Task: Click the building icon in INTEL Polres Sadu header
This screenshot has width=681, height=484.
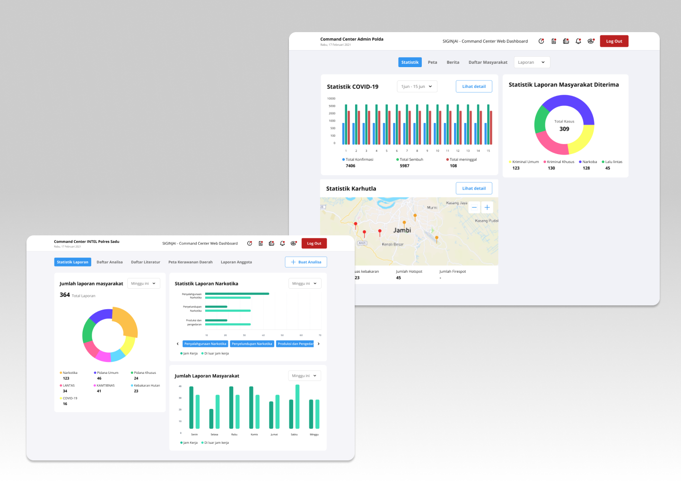Action: (271, 243)
